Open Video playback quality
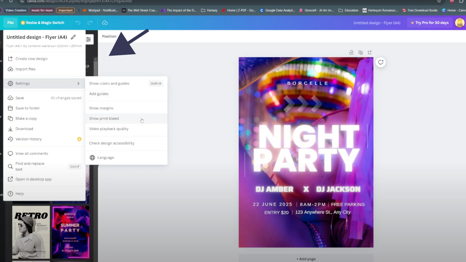The width and height of the screenshot is (466, 262). [126, 129]
